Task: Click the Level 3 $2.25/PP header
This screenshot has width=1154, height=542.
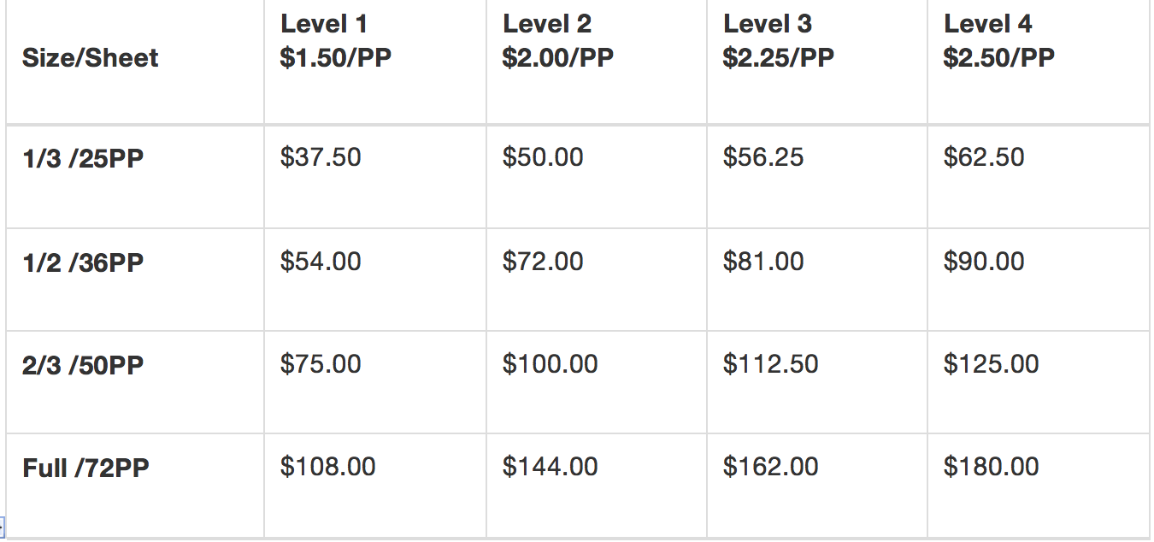Action: (x=778, y=41)
